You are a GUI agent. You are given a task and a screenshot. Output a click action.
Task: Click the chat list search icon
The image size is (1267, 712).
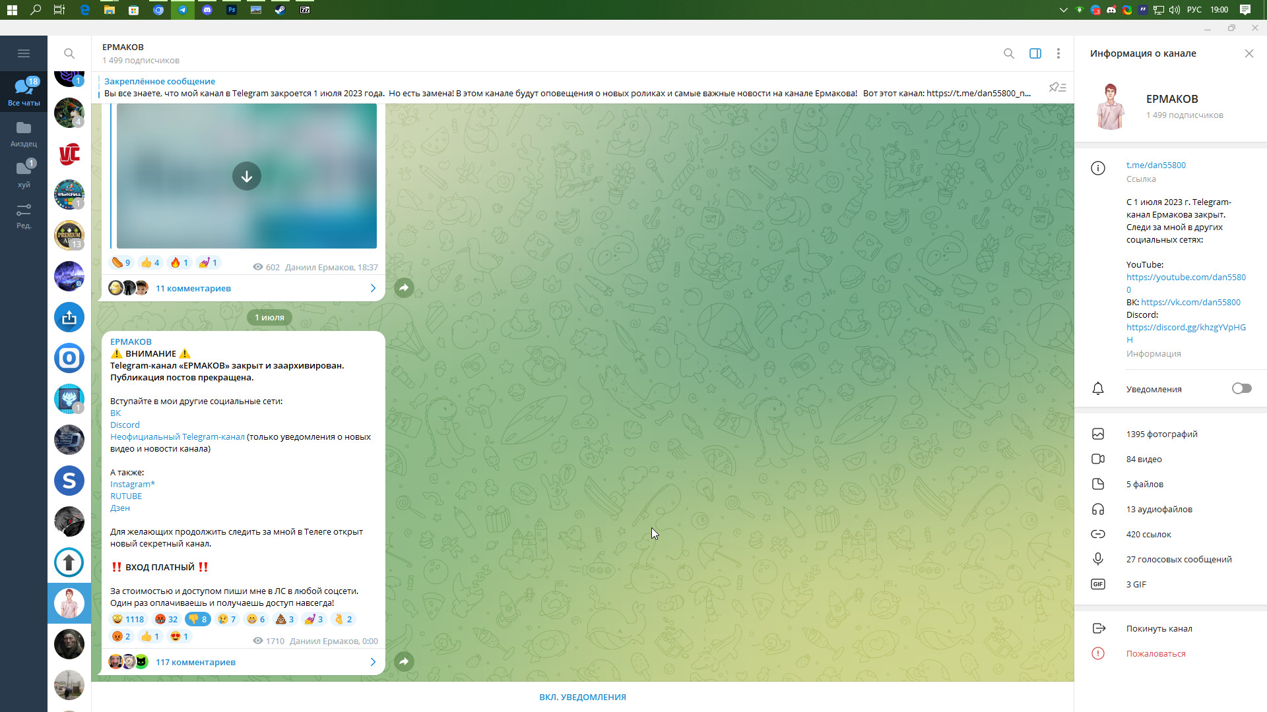[69, 53]
